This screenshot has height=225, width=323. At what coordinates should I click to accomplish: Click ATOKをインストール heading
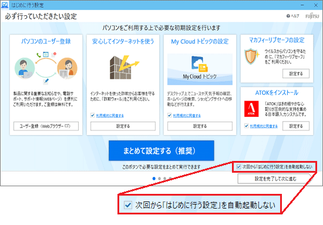(277, 93)
